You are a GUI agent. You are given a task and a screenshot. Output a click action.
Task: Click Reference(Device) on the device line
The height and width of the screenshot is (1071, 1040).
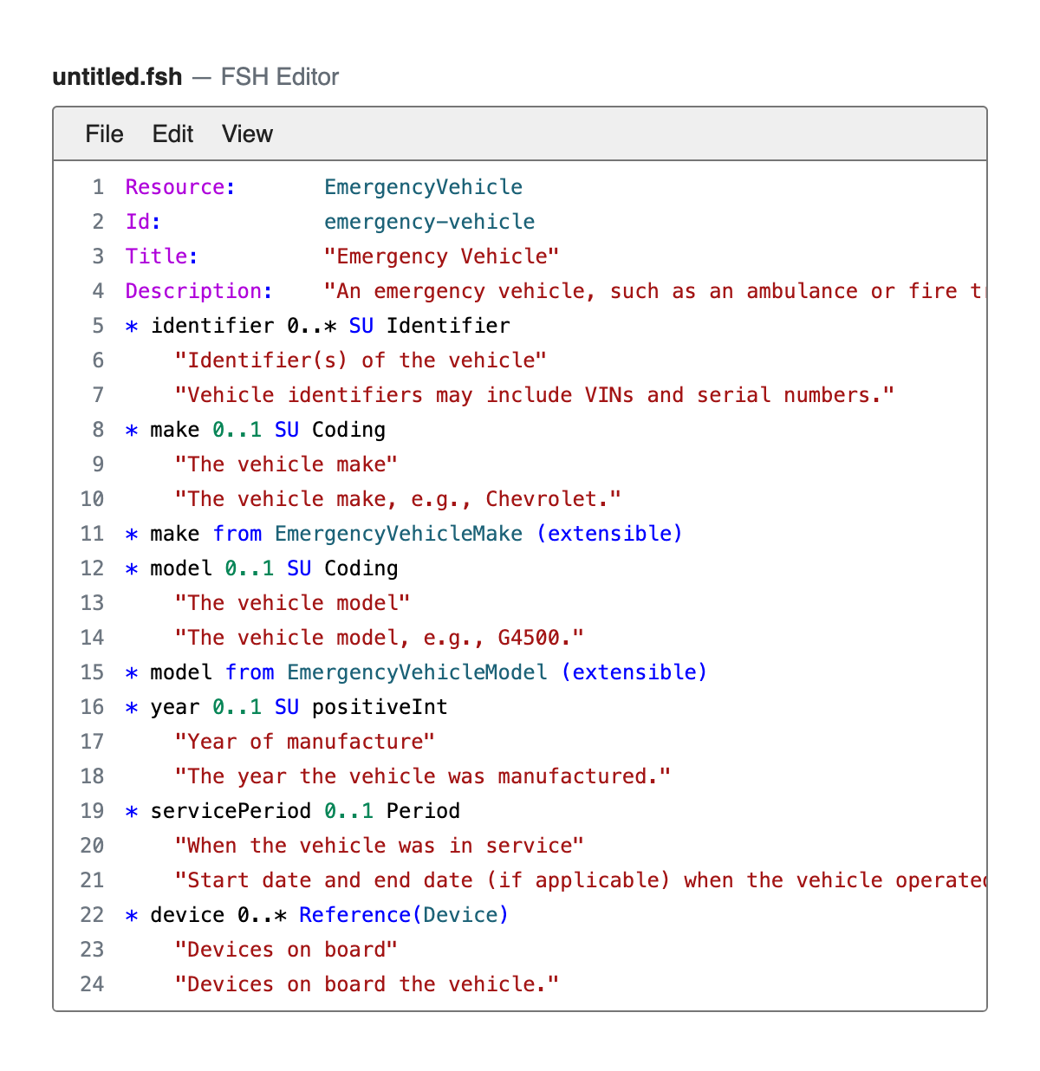pos(404,915)
